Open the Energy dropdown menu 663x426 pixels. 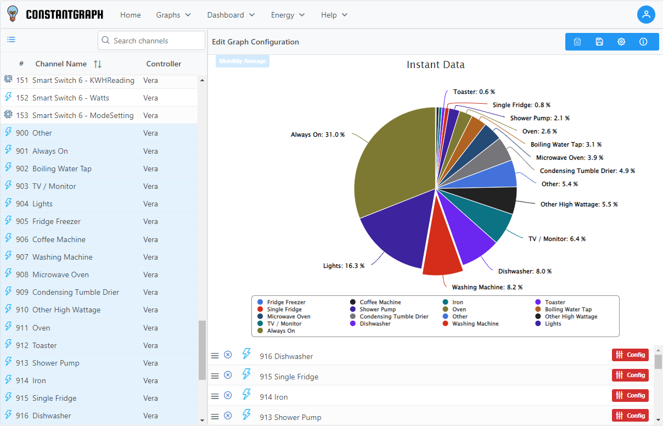(288, 15)
